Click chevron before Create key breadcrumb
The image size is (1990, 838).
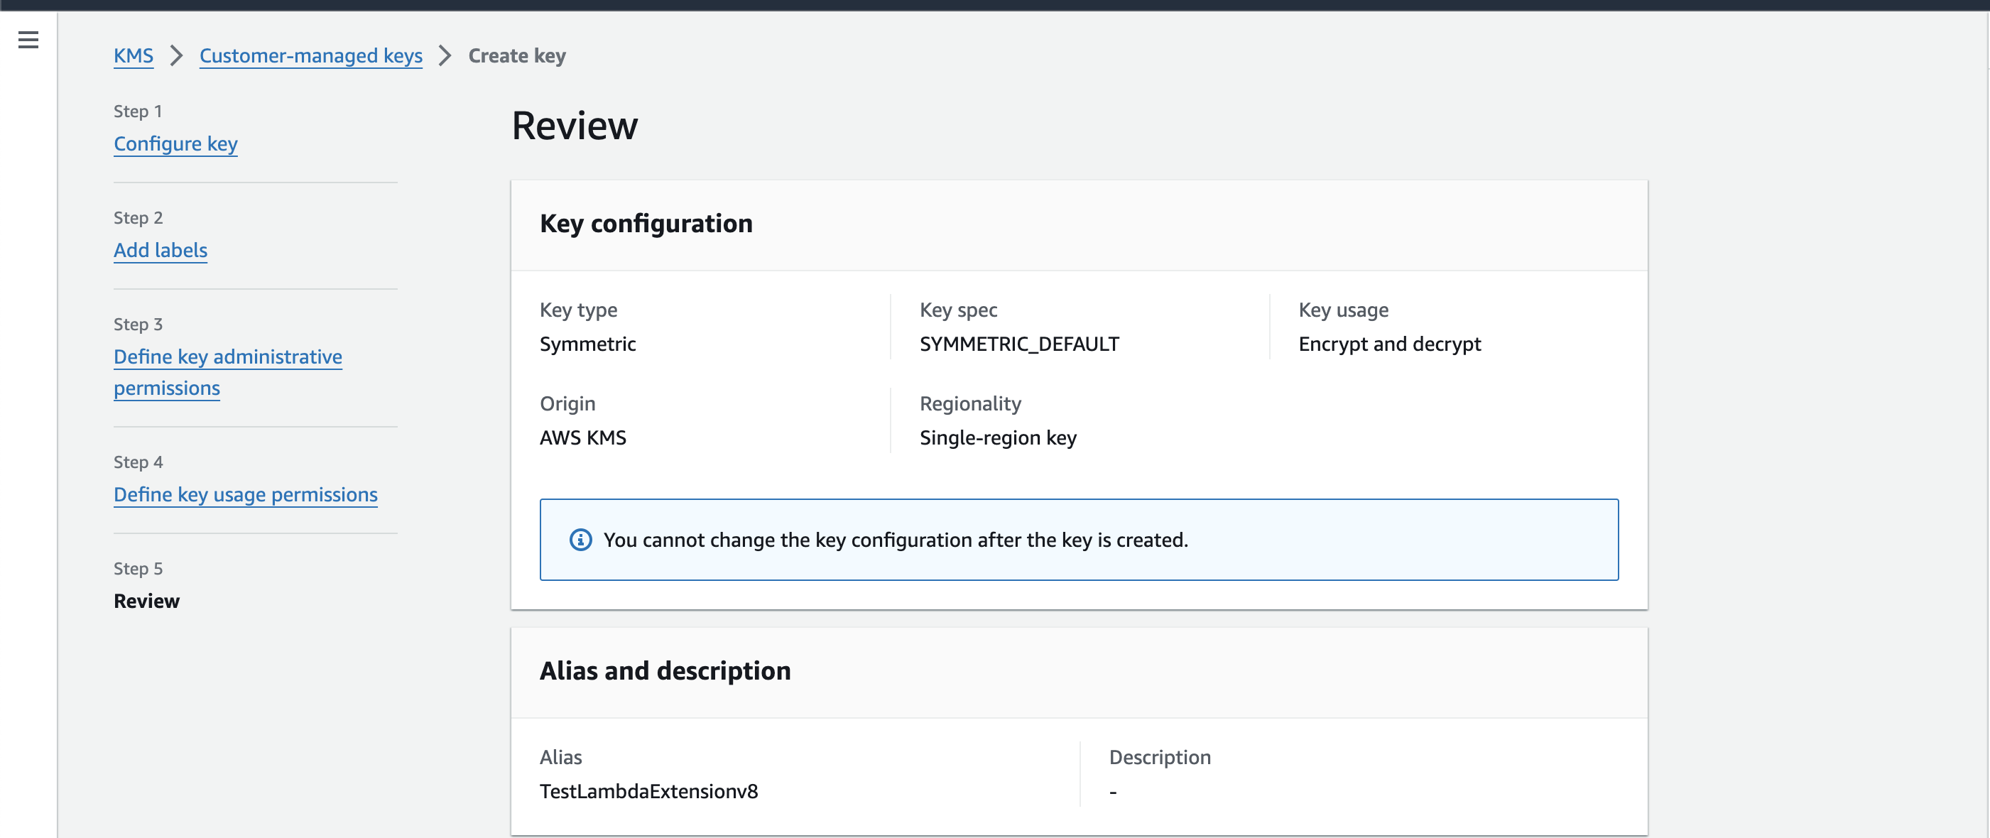[x=445, y=55]
